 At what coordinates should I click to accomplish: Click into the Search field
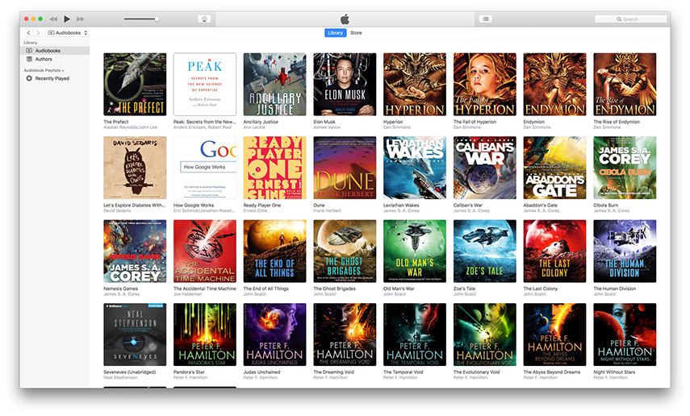pyautogui.click(x=630, y=19)
